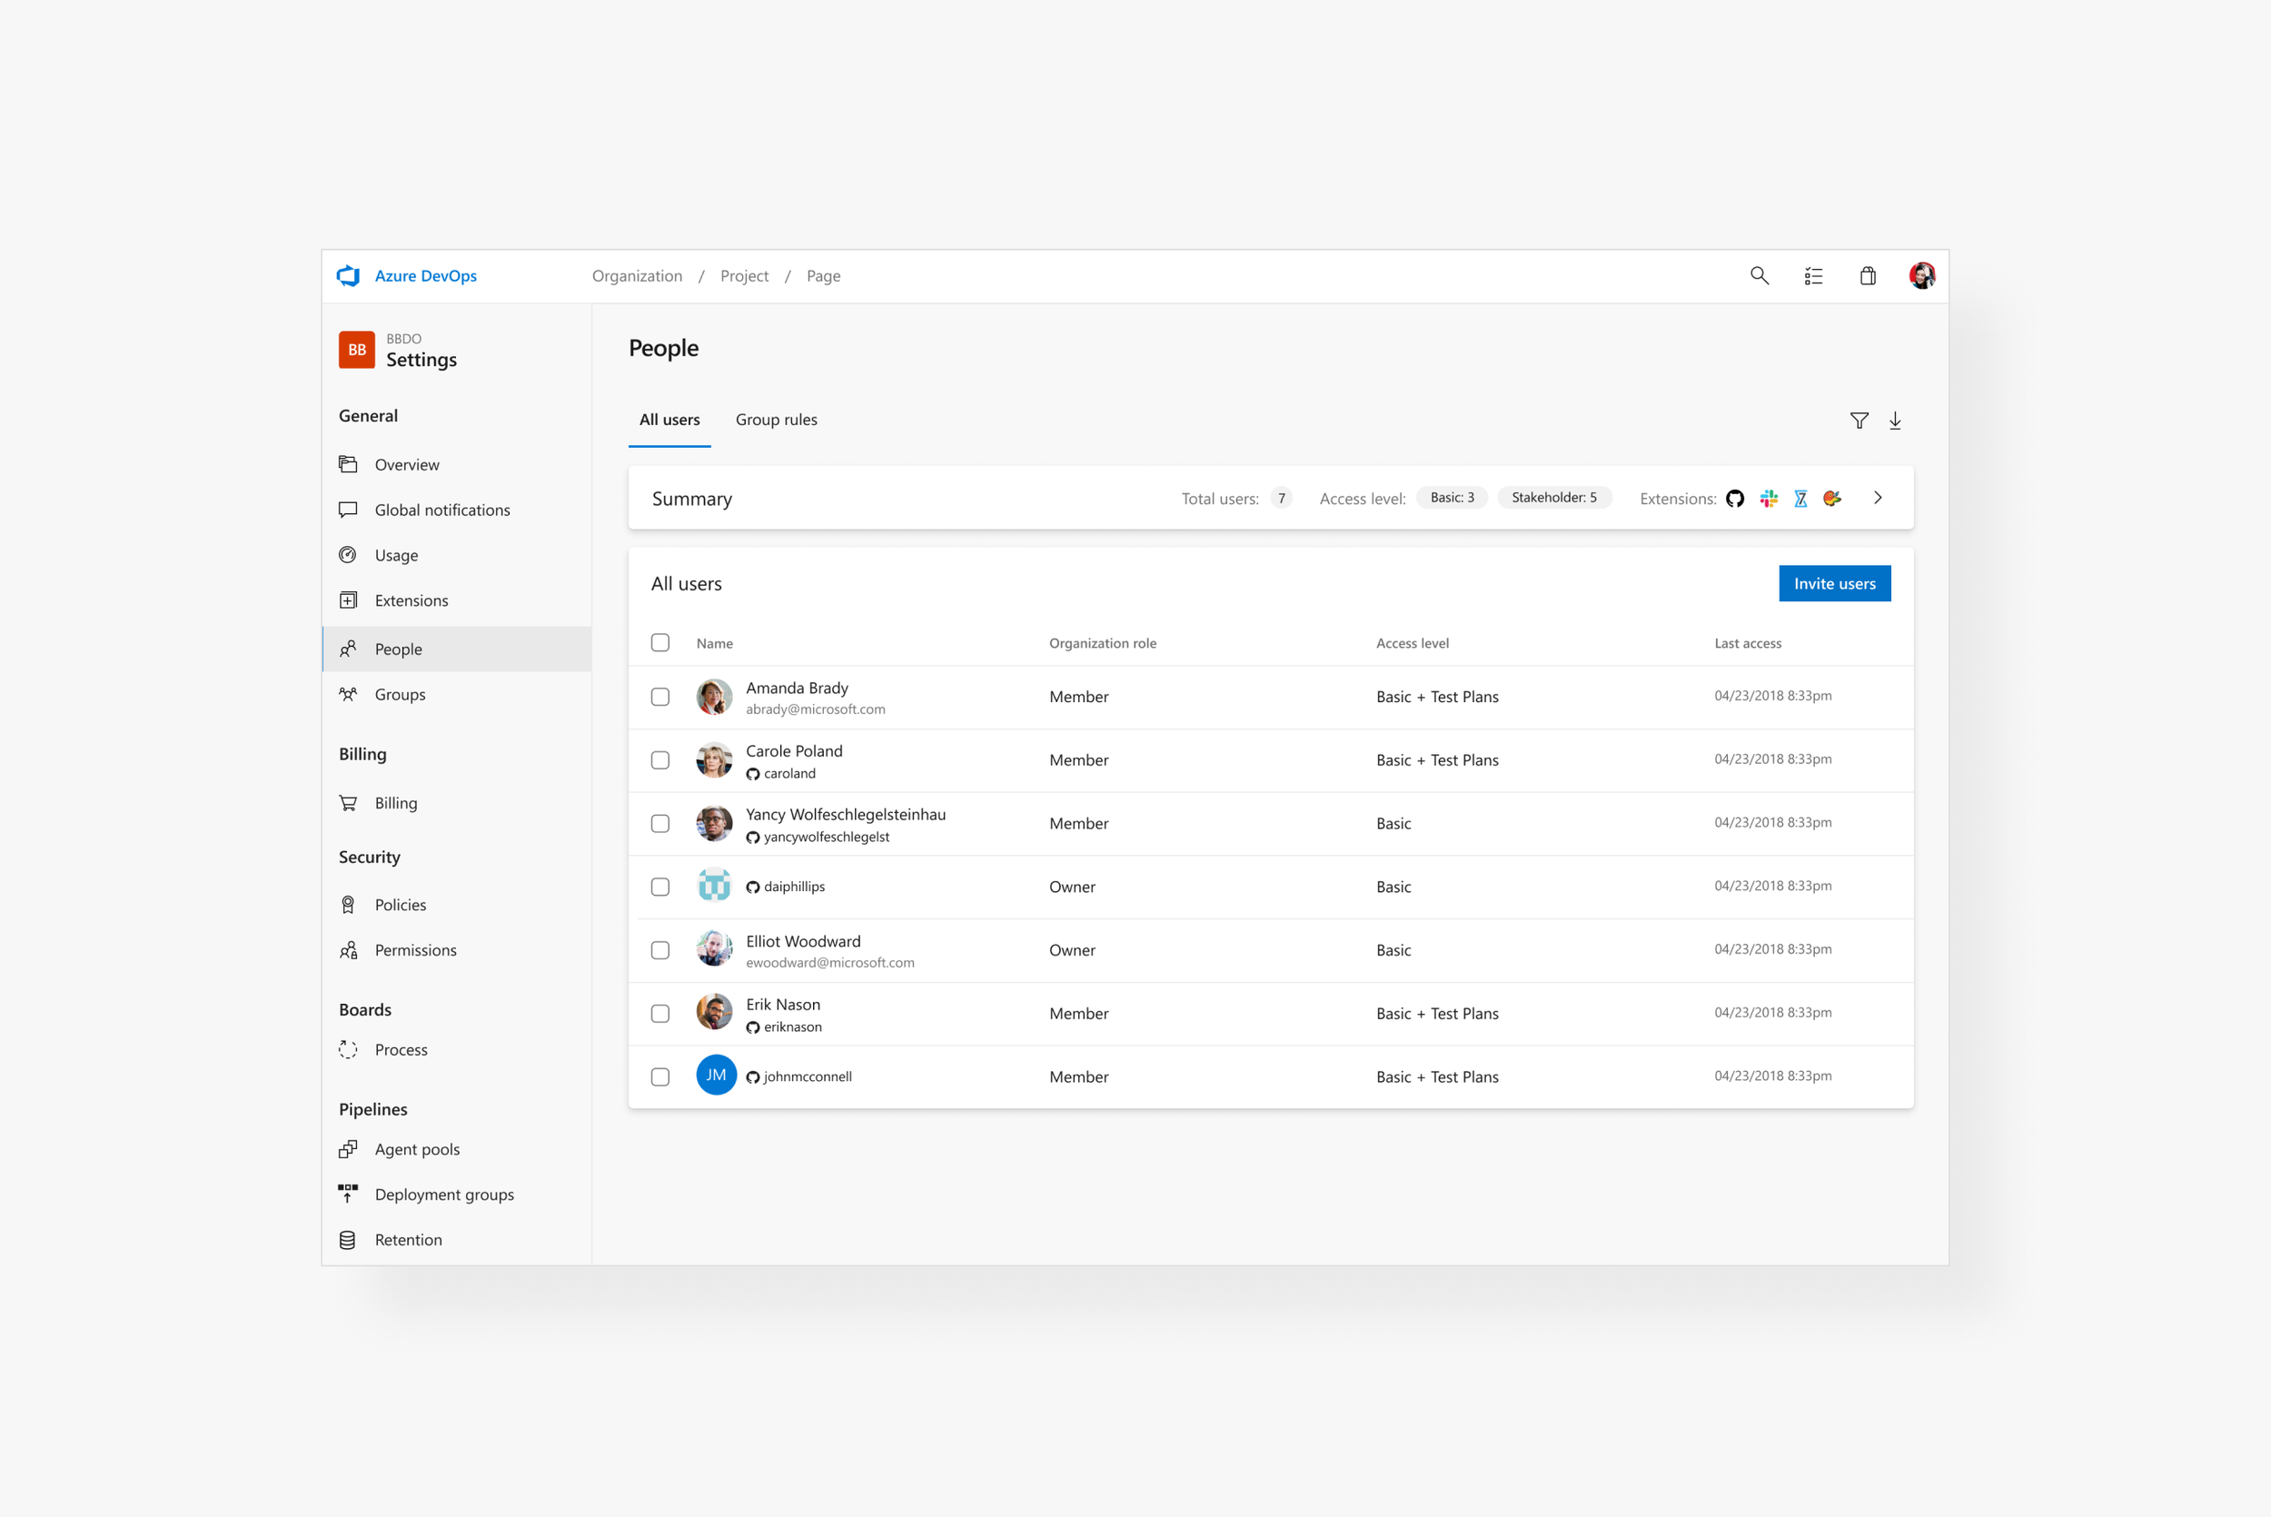This screenshot has height=1517, width=2271.
Task: Click the GitHub extension icon in Summary
Action: tap(1735, 499)
